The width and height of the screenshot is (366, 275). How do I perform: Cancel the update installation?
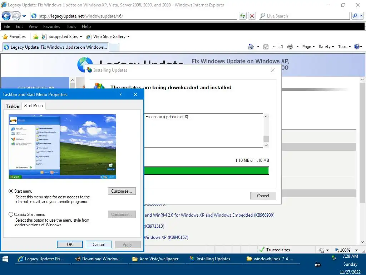[263, 196]
